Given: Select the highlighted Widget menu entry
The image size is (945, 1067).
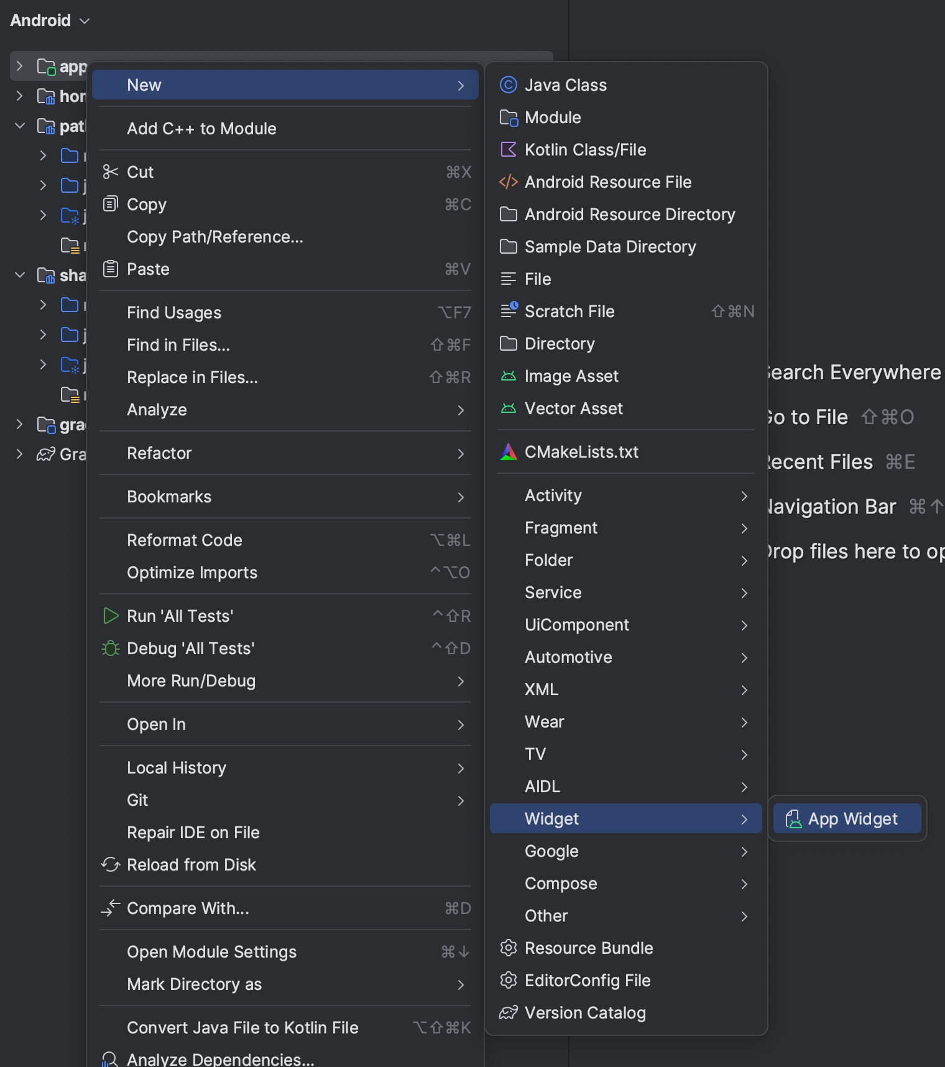Looking at the screenshot, I should point(626,819).
